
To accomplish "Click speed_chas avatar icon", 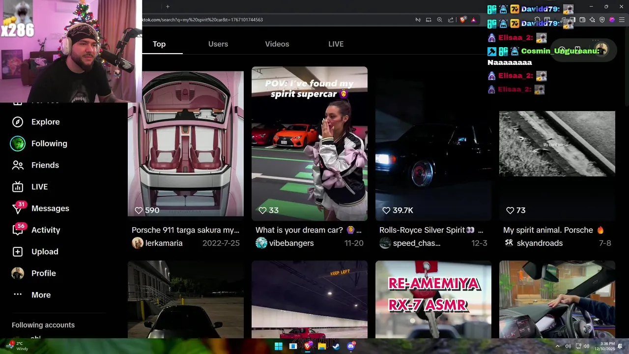I will pyautogui.click(x=385, y=243).
